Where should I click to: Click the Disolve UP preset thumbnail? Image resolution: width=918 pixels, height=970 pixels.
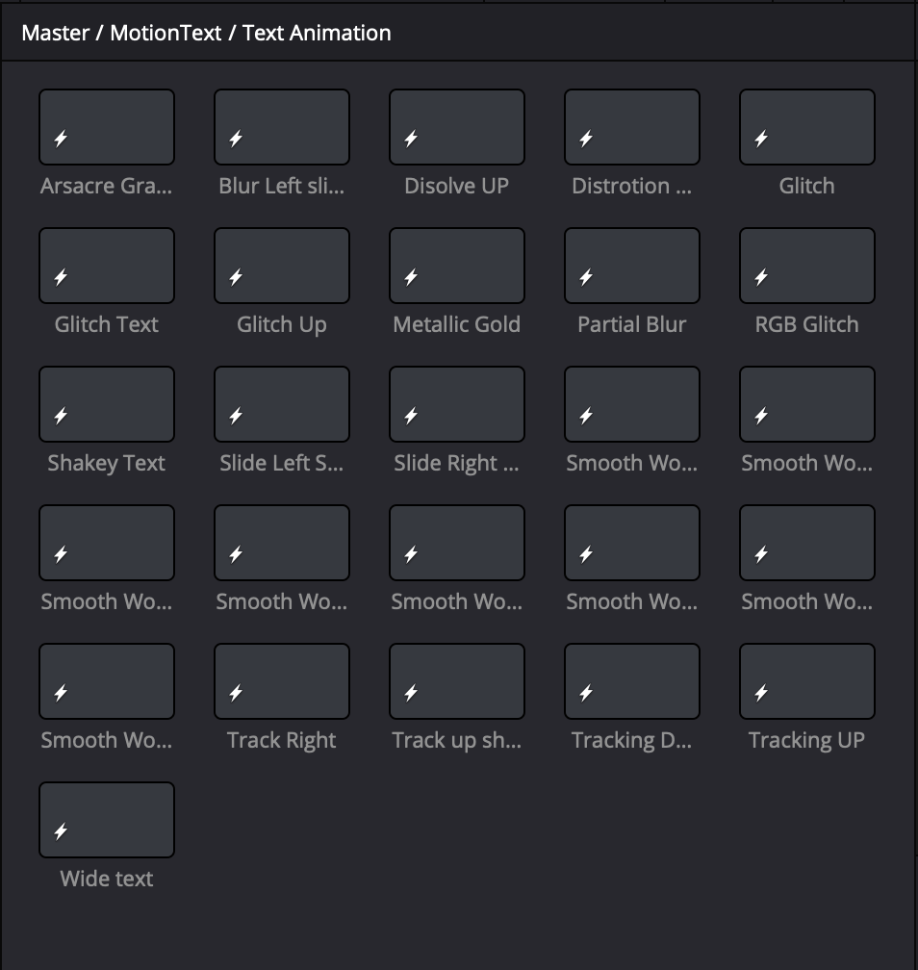tap(457, 127)
